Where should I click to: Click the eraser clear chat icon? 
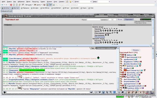(x=96, y=93)
